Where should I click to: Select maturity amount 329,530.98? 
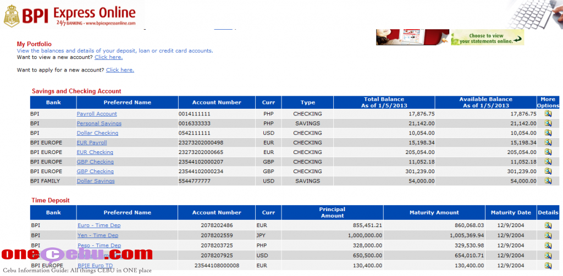(469, 246)
